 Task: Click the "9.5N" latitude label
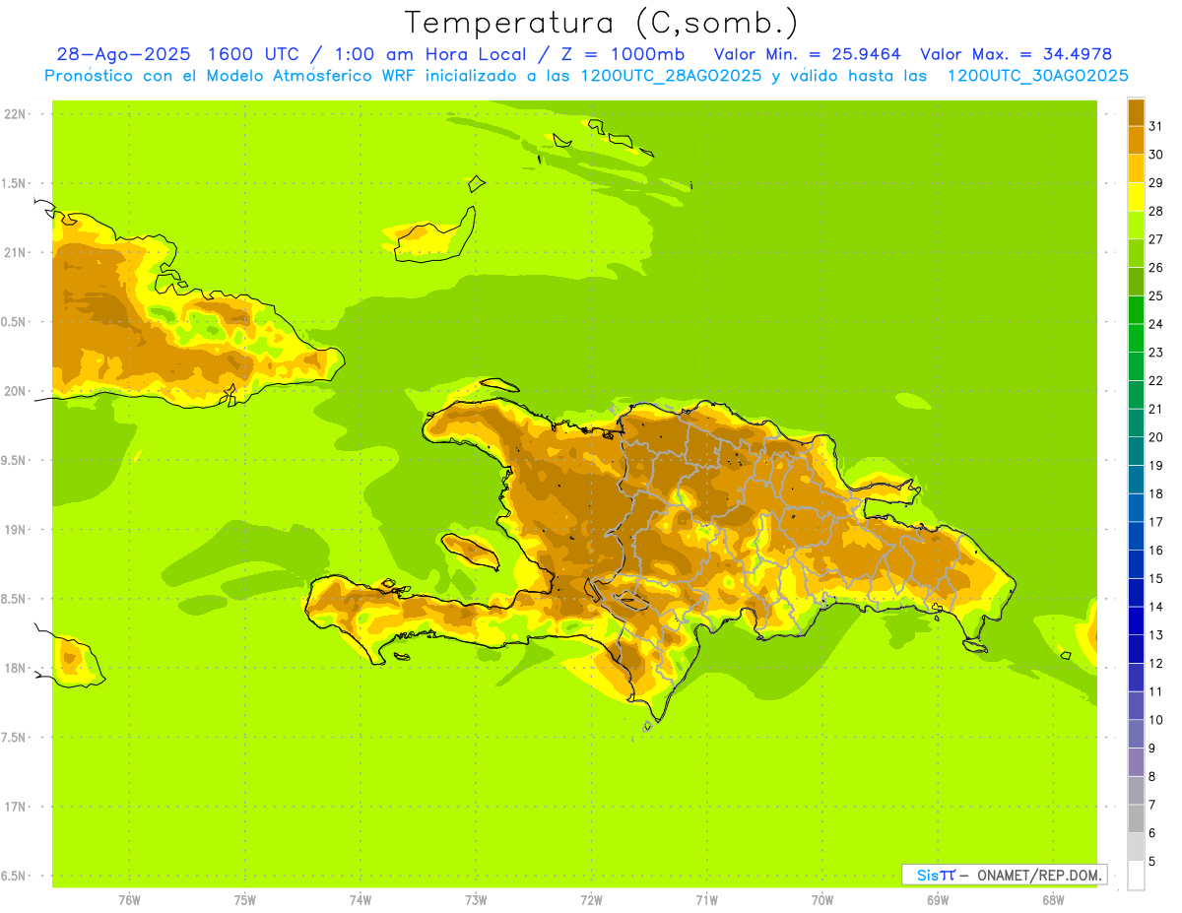(15, 460)
